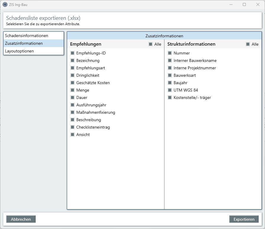Image resolution: width=265 pixels, height=229 pixels.
Task: Check the UTM WGS 84 option
Action: click(x=170, y=90)
